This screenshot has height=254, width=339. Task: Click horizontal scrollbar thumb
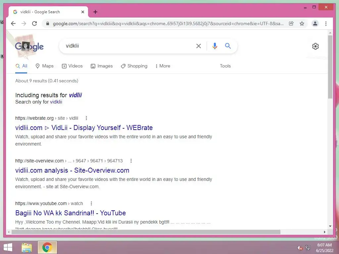(146, 232)
